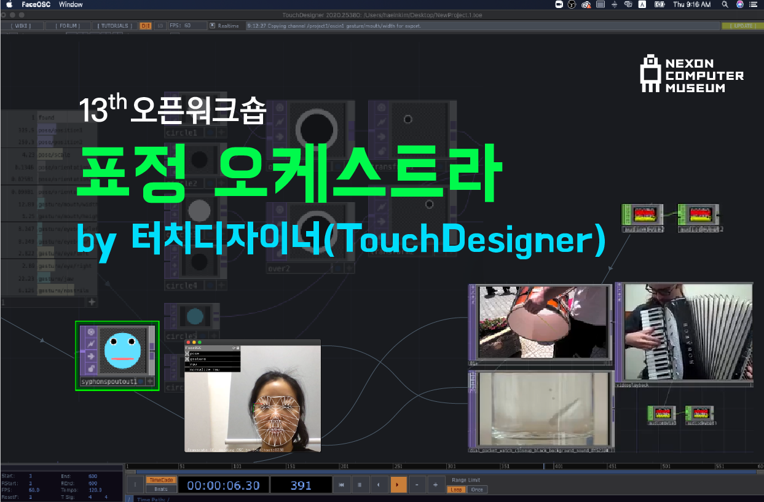Enable the raw option in FaceOSC
Image resolution: width=764 pixels, height=502 pixels.
pyautogui.click(x=187, y=364)
